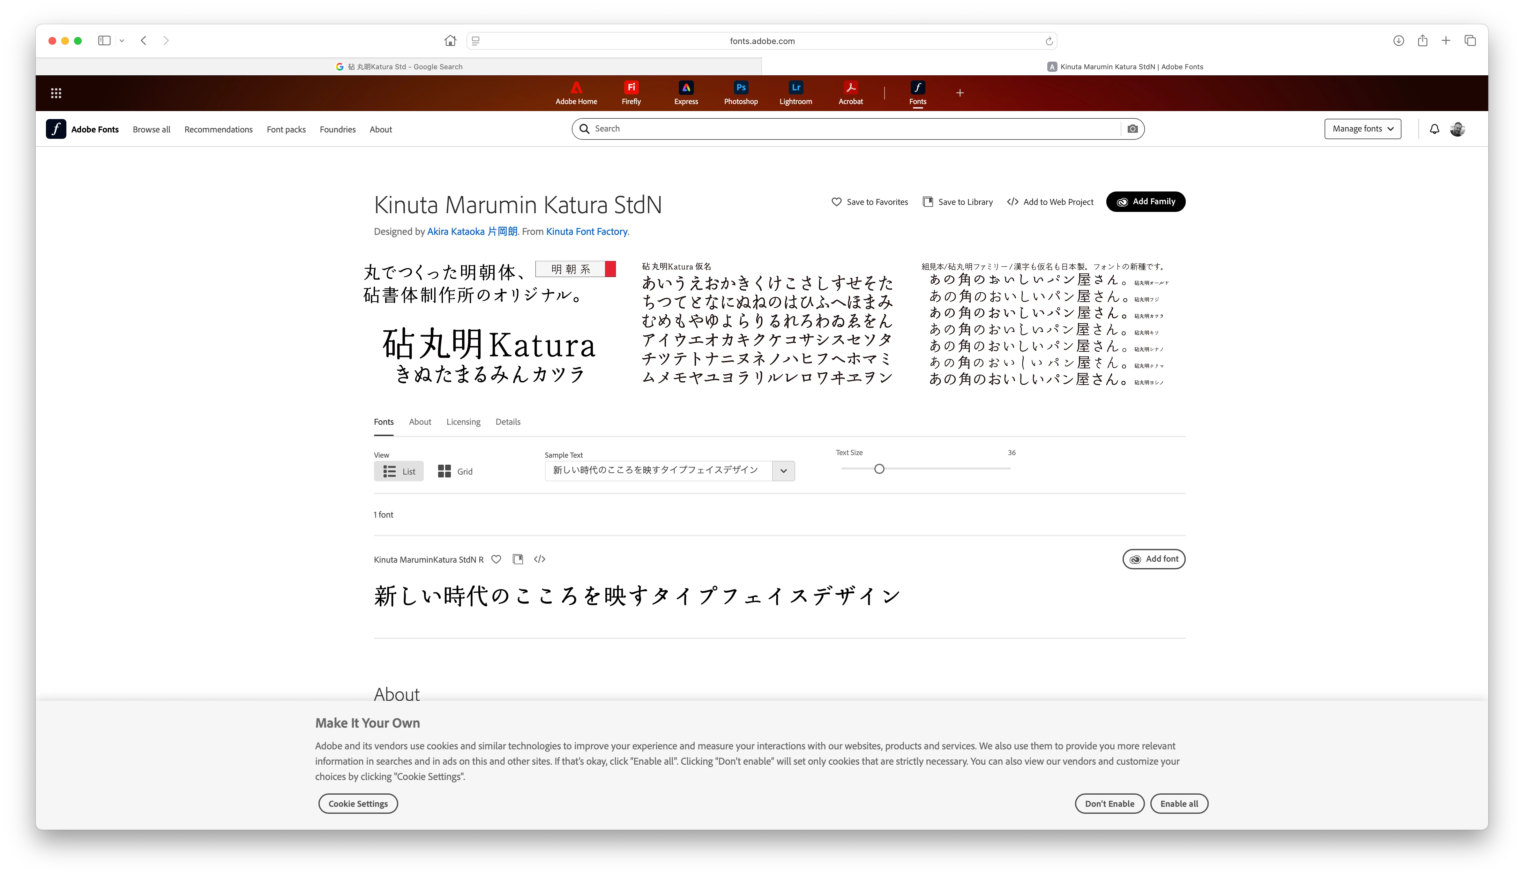1524x877 pixels.
Task: Switch to the Licensing tab
Action: (463, 422)
